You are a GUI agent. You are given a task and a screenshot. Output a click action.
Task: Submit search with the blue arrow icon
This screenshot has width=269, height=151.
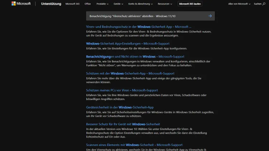click(x=210, y=16)
